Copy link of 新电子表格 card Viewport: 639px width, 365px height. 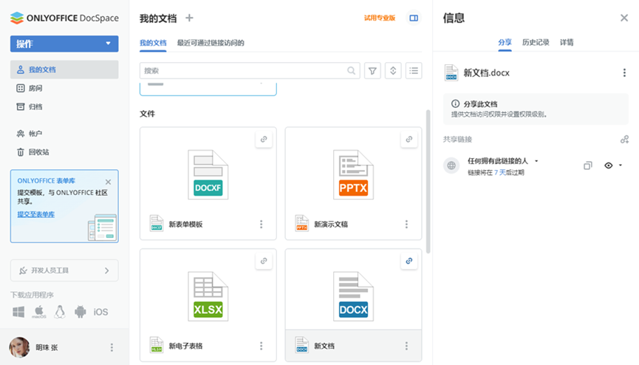coord(264,261)
